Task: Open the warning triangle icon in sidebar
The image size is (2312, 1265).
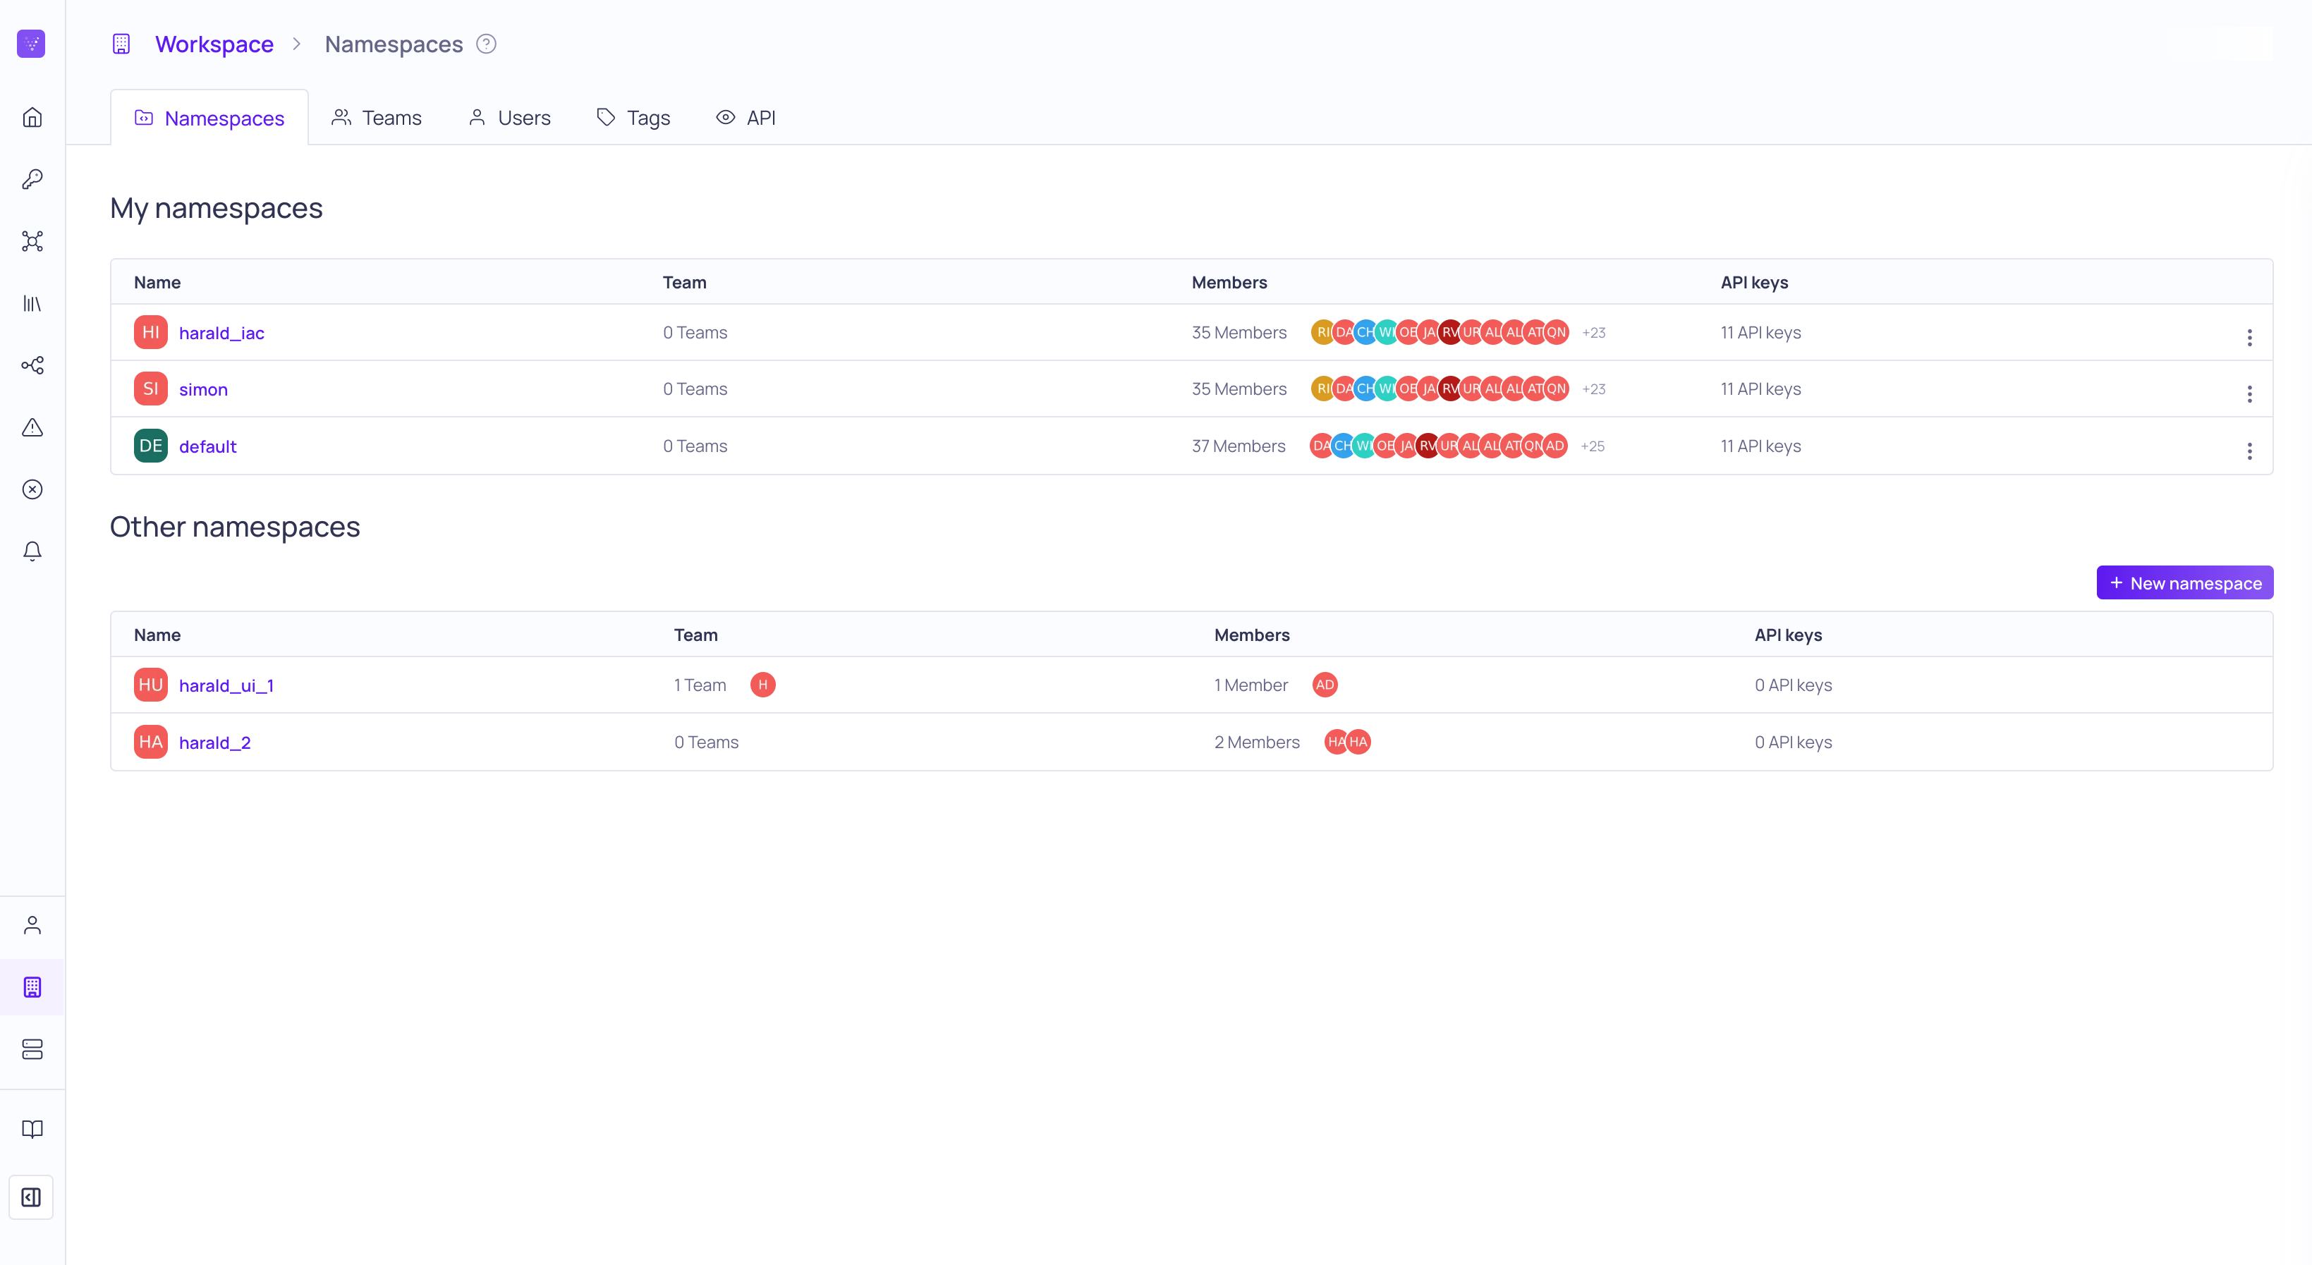Action: coord(32,427)
